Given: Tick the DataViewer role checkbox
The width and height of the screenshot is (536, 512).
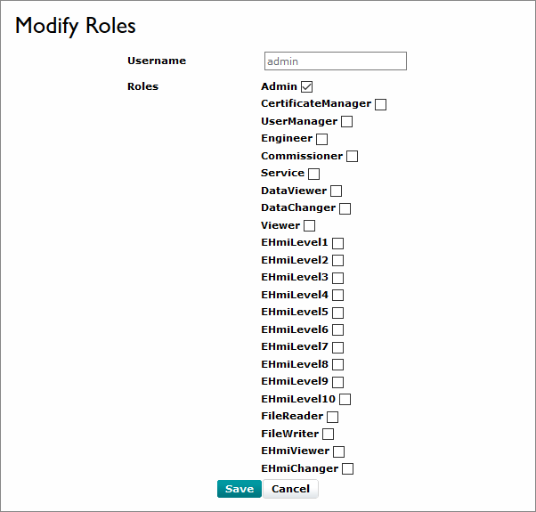Looking at the screenshot, I should click(336, 191).
